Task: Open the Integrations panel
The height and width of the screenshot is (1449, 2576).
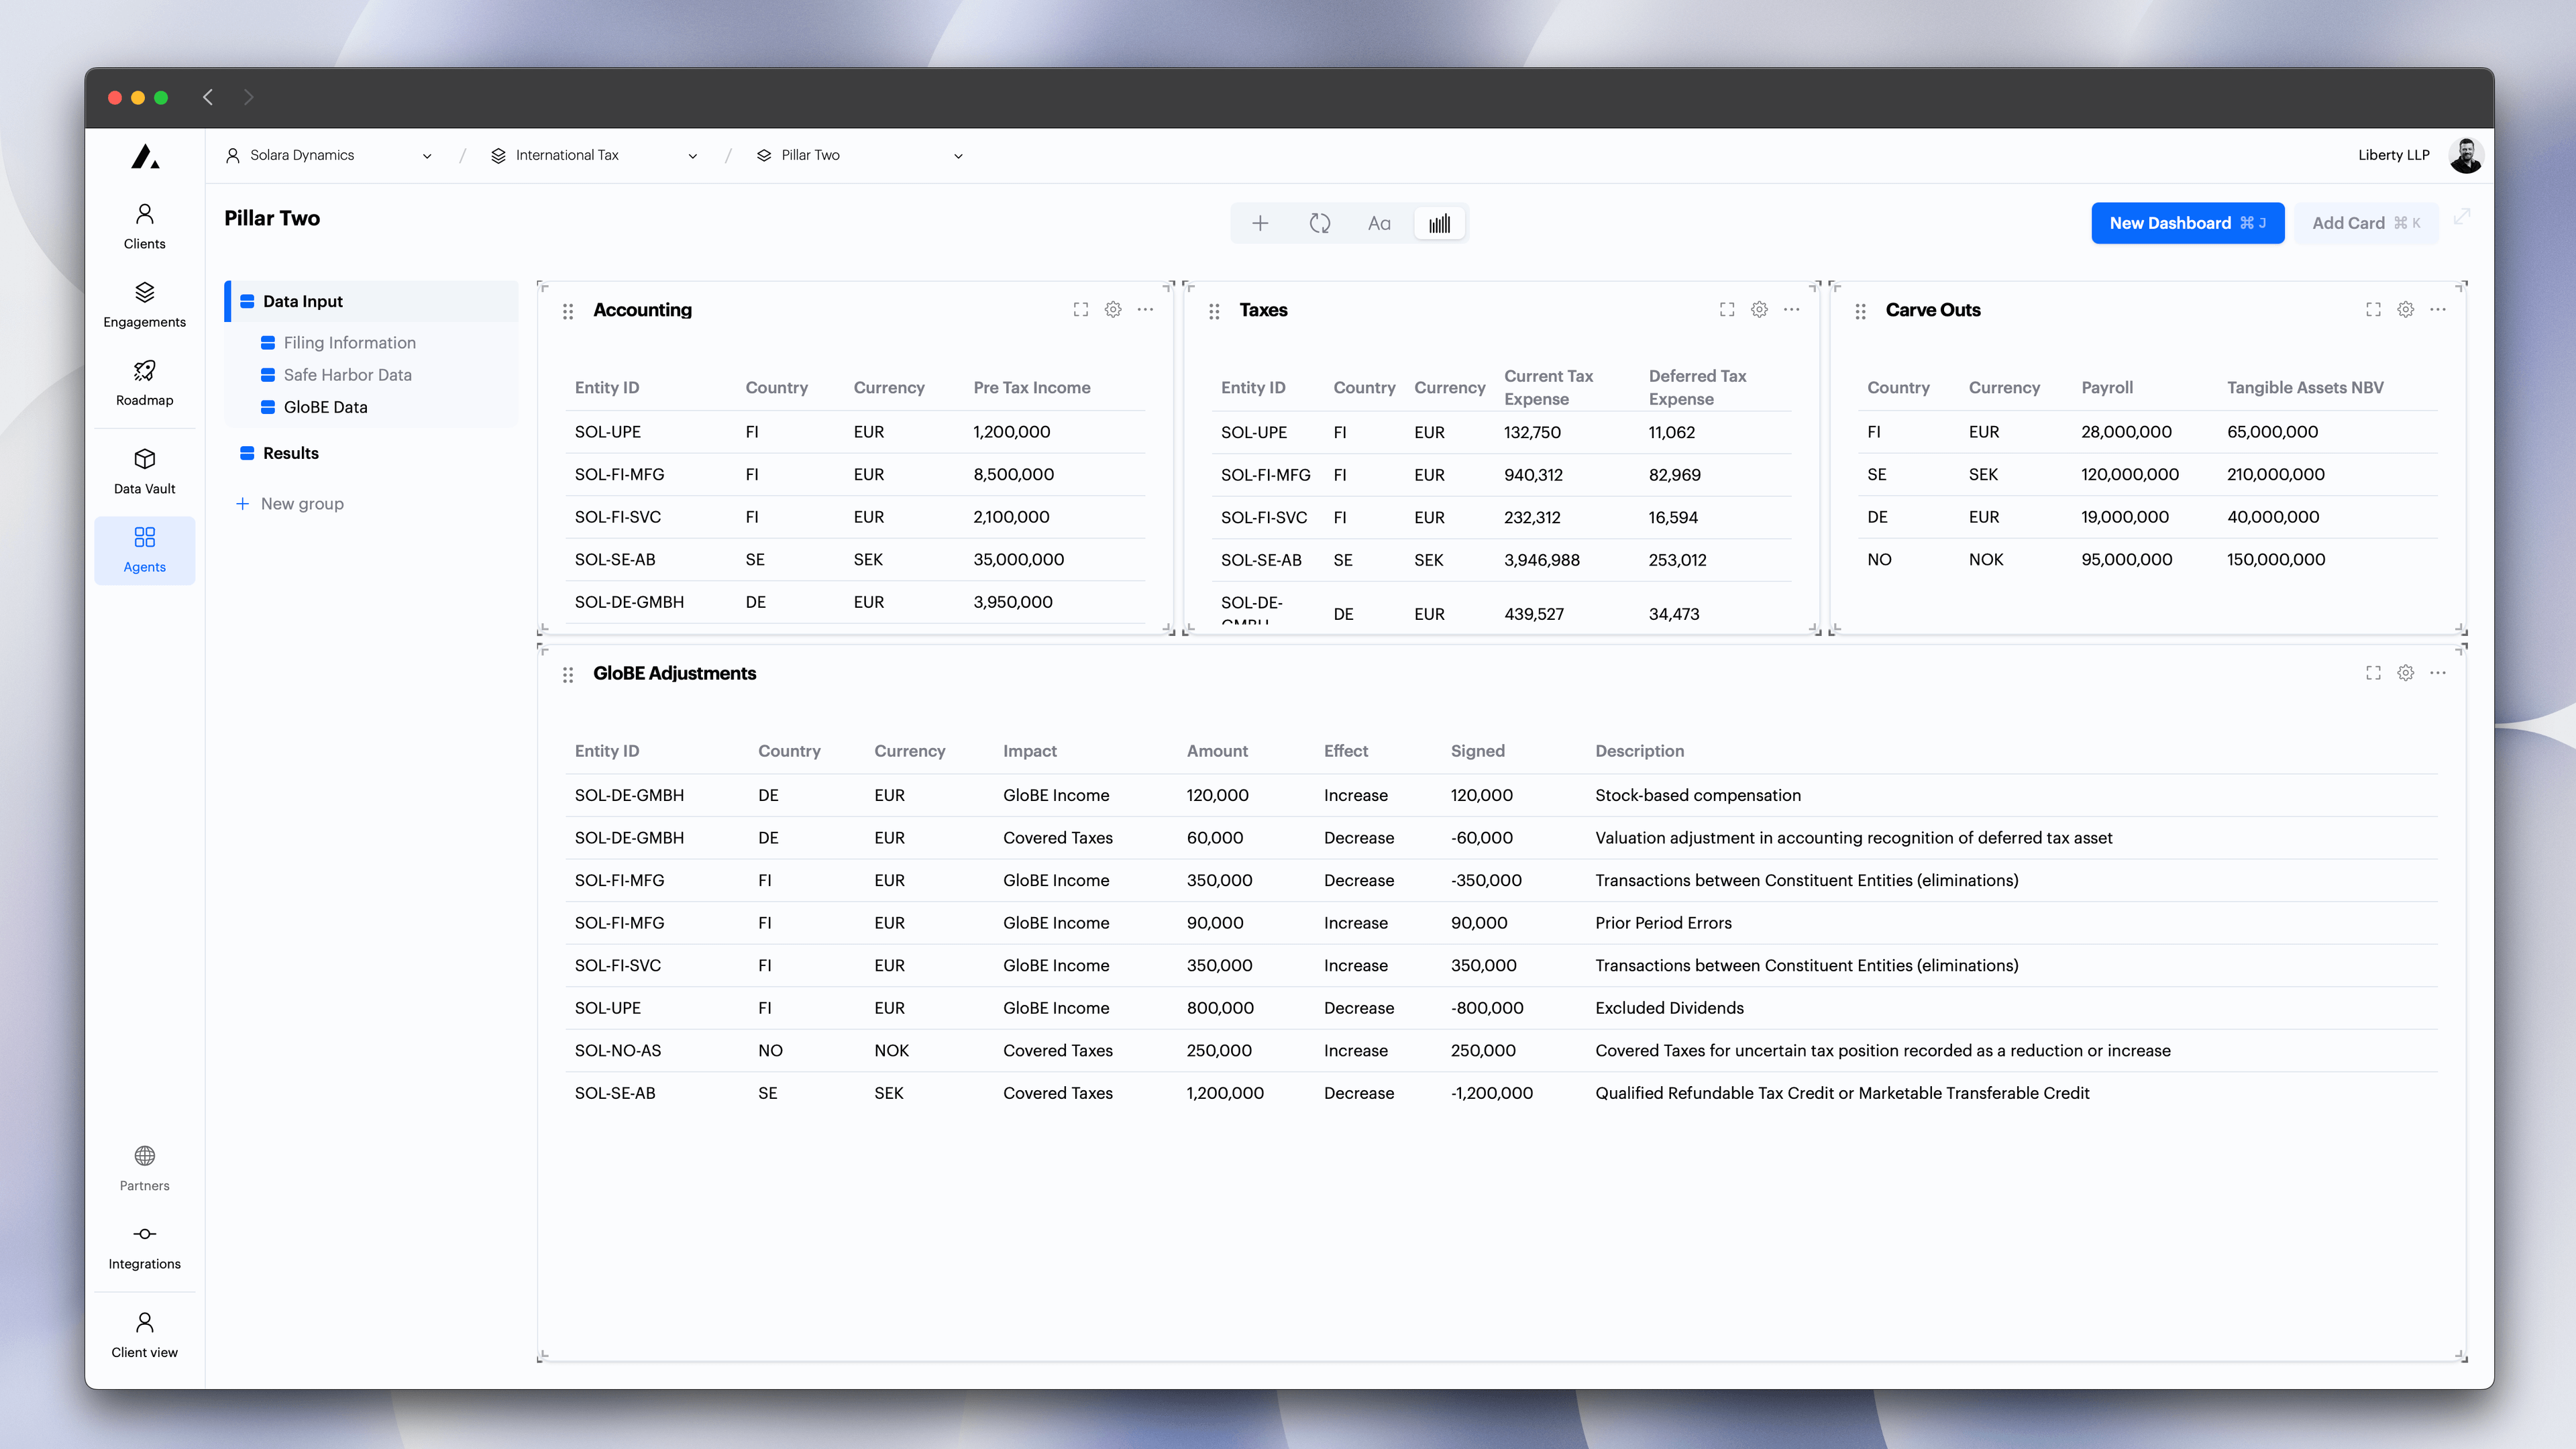Action: point(144,1245)
